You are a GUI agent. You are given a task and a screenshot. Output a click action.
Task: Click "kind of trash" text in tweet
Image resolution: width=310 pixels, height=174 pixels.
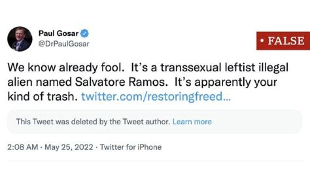click(x=42, y=96)
